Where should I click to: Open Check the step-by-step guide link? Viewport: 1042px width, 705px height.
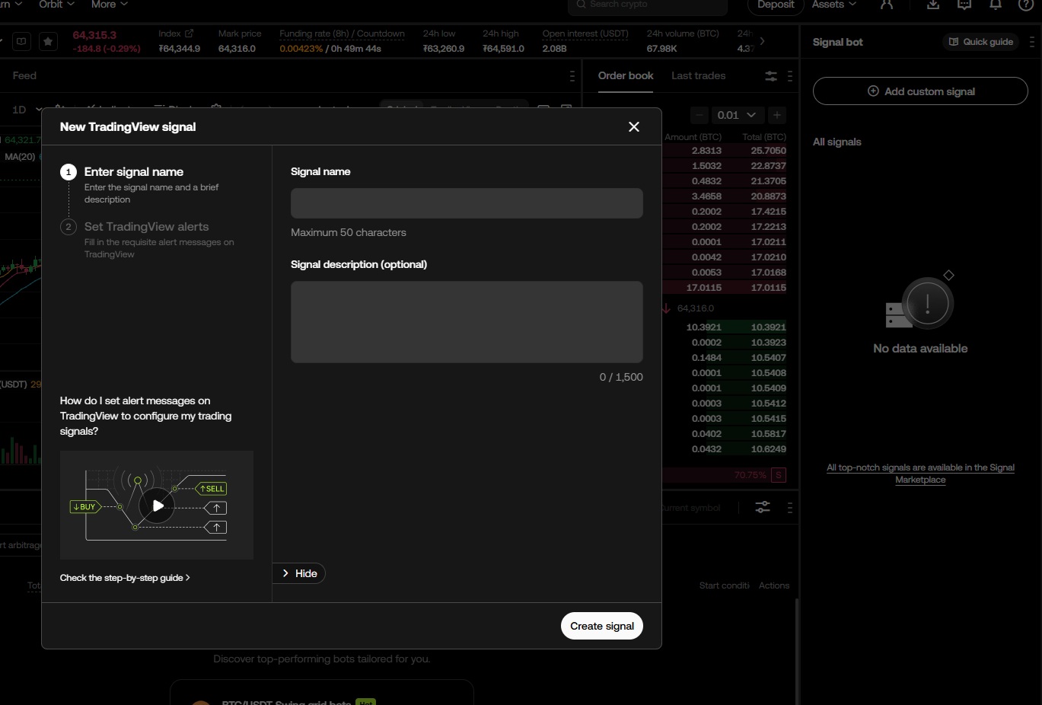tap(125, 578)
